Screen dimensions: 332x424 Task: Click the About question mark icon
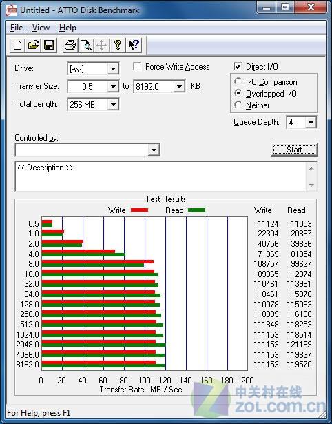[118, 45]
